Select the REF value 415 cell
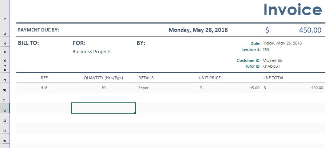The image size is (329, 148). point(44,88)
